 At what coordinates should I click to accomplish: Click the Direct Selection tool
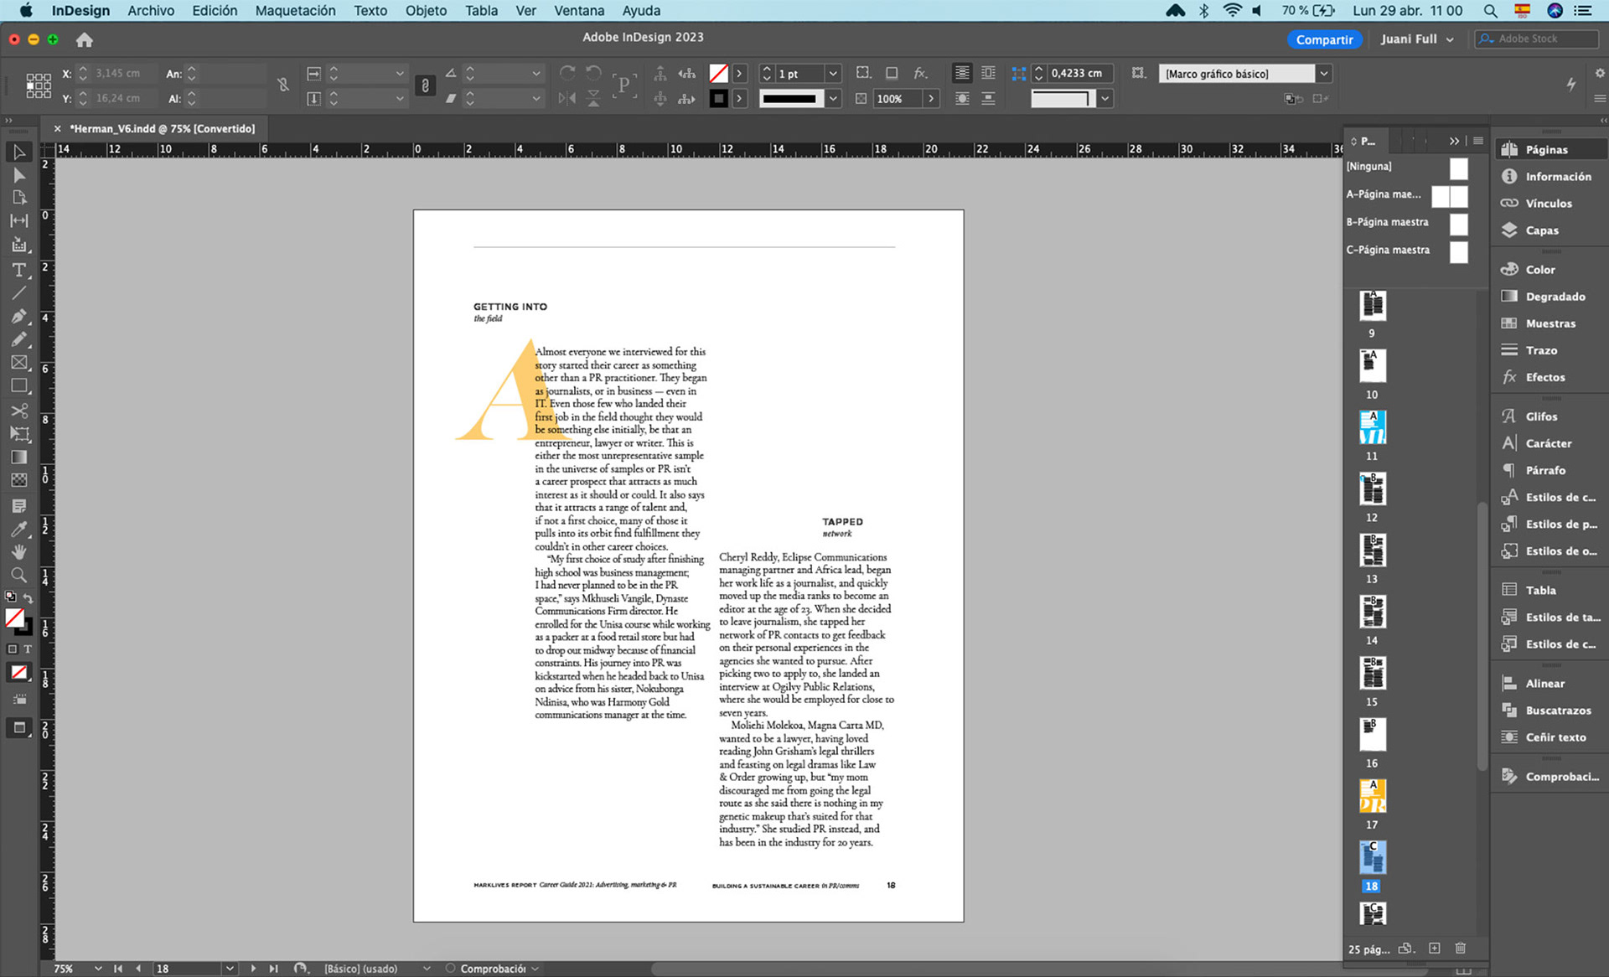[18, 175]
